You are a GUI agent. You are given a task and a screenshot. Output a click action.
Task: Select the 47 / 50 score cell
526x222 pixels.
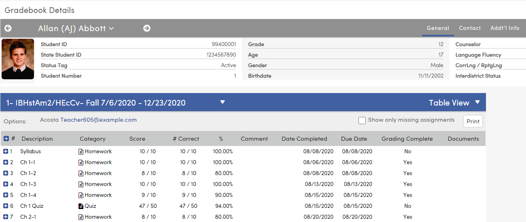click(148, 206)
